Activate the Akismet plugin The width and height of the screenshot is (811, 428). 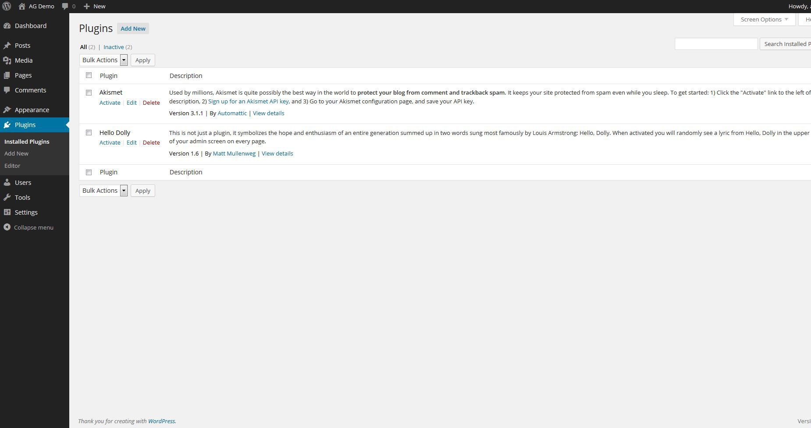click(x=110, y=103)
